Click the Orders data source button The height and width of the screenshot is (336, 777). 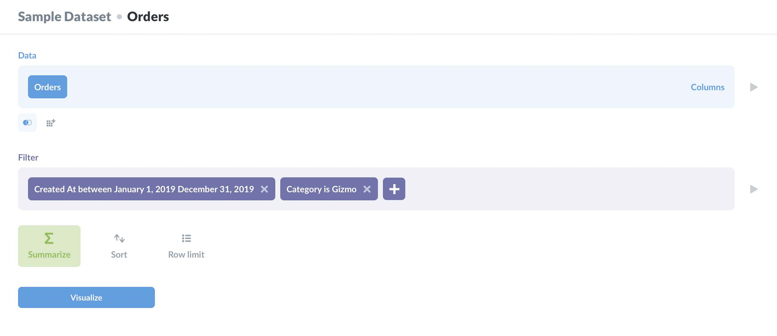pos(47,87)
